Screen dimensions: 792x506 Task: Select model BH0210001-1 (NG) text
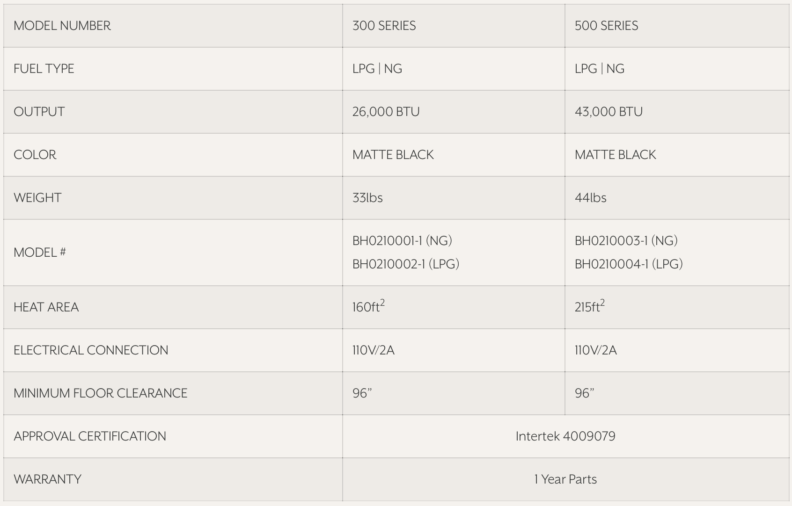pos(402,241)
